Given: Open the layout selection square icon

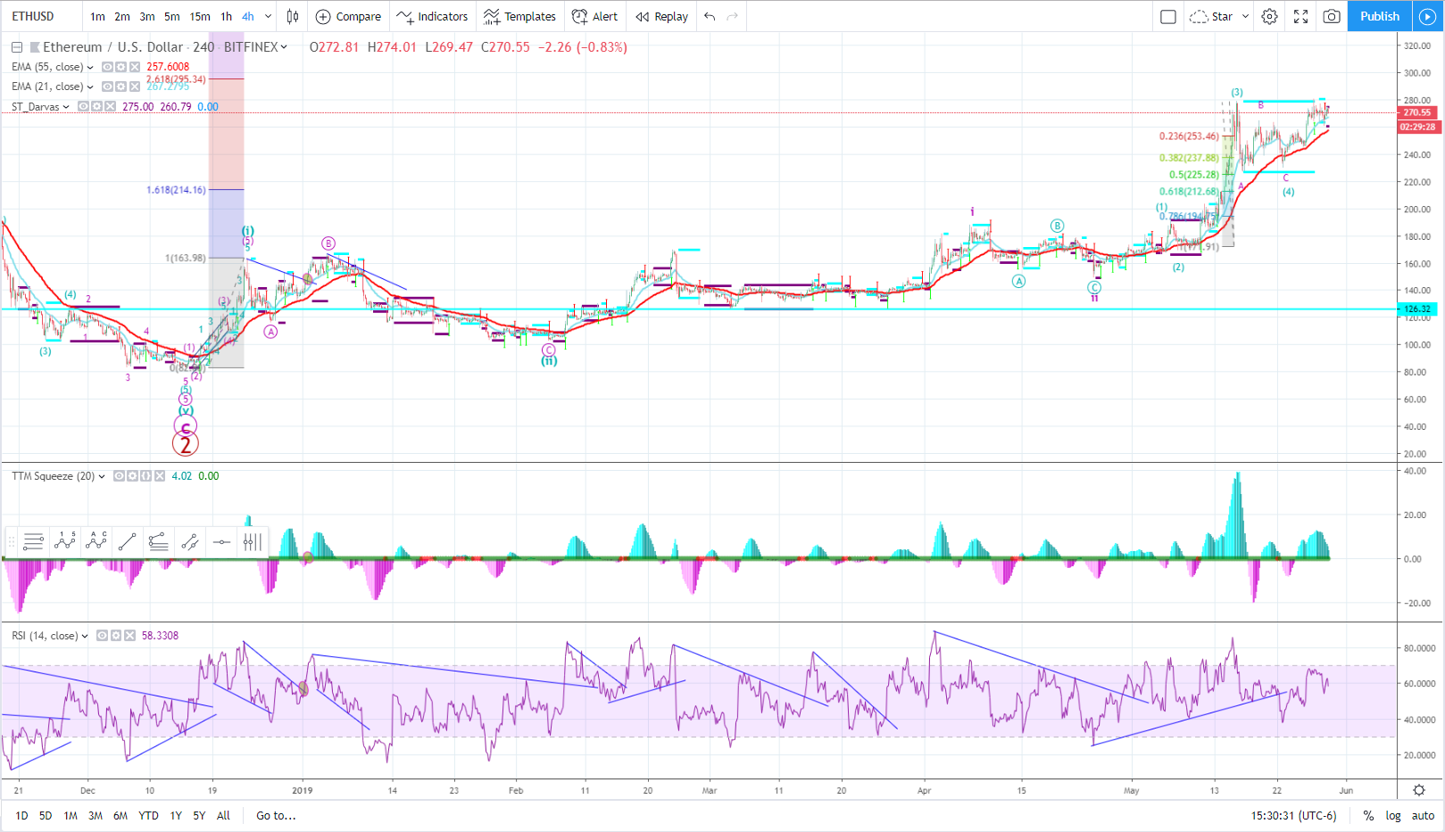Looking at the screenshot, I should (x=1167, y=16).
